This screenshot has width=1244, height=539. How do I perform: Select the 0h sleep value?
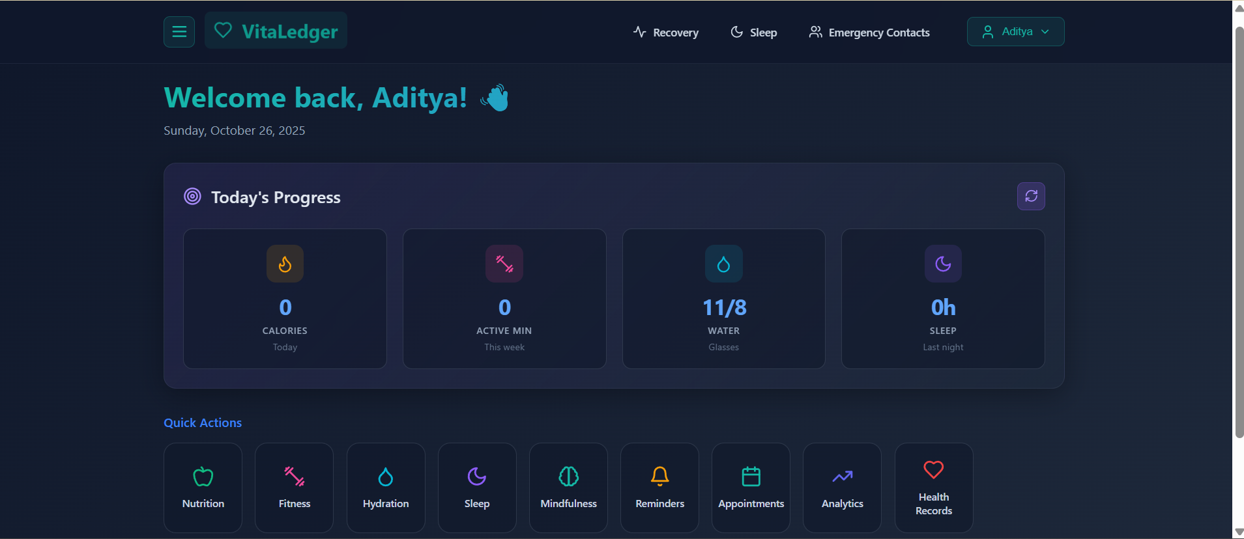pos(943,307)
